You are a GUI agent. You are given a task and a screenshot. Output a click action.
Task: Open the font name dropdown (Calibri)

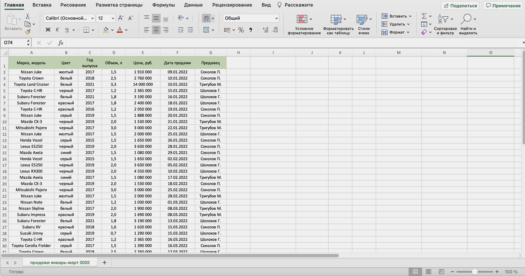[70, 18]
